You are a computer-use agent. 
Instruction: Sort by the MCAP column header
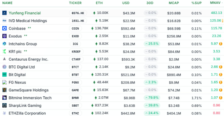(x=174, y=3)
